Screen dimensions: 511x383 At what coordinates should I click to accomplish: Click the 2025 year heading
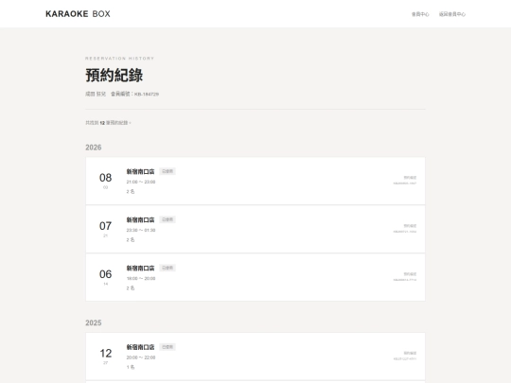94,322
